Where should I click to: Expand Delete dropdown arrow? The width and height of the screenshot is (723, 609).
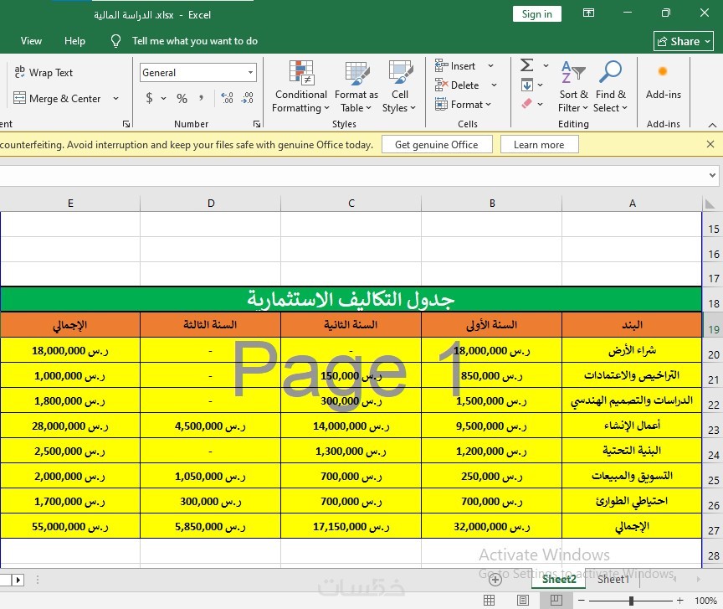click(x=494, y=85)
